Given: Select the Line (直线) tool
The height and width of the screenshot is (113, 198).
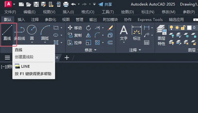Looking at the screenshot, I should (7, 33).
